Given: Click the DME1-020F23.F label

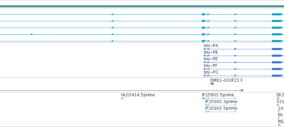Looking at the screenshot, I should click(226, 80).
